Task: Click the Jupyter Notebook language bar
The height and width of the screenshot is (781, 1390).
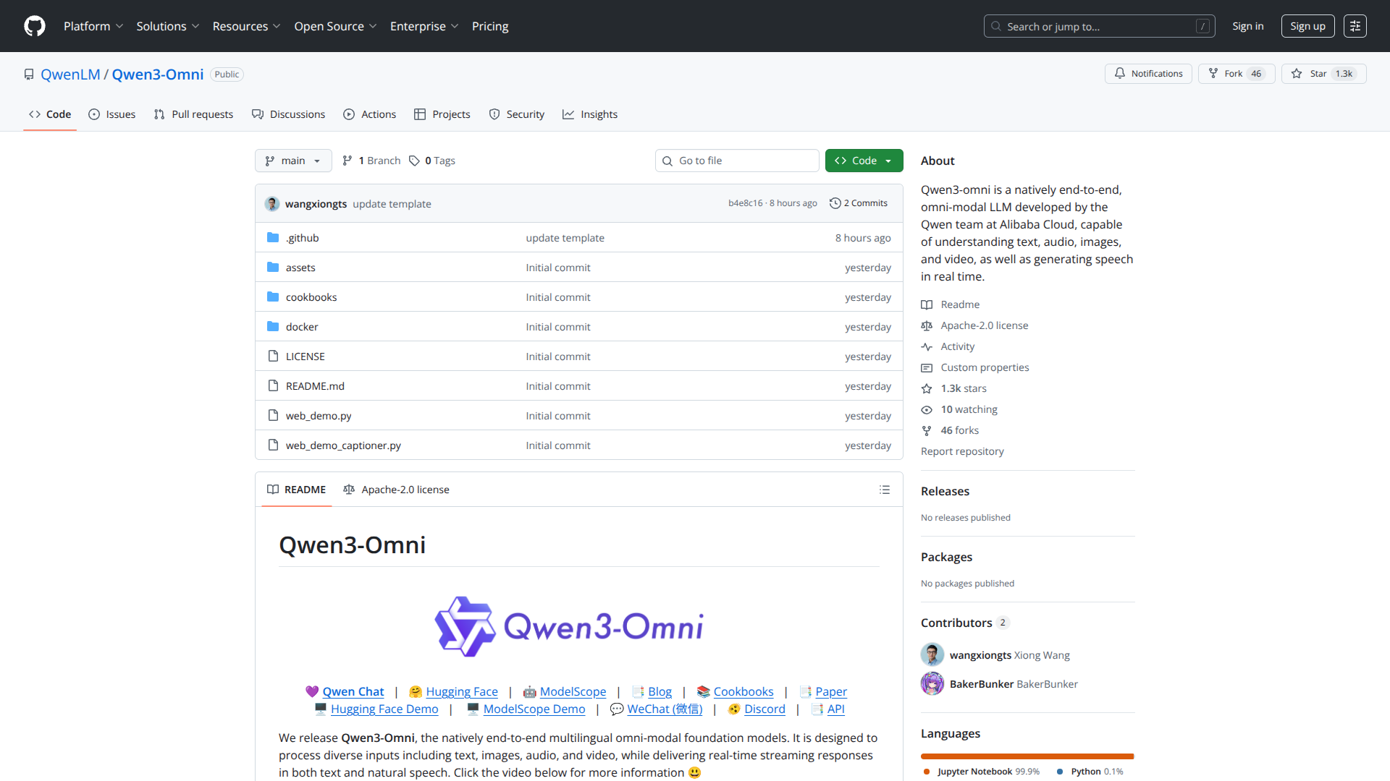Action: point(1026,756)
